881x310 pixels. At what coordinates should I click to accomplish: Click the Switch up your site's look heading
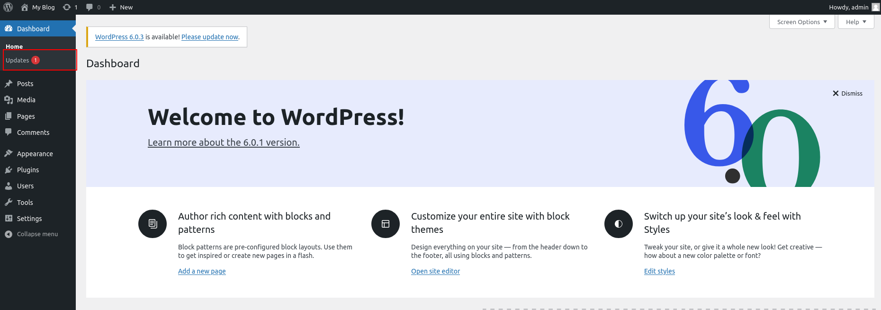coord(722,223)
